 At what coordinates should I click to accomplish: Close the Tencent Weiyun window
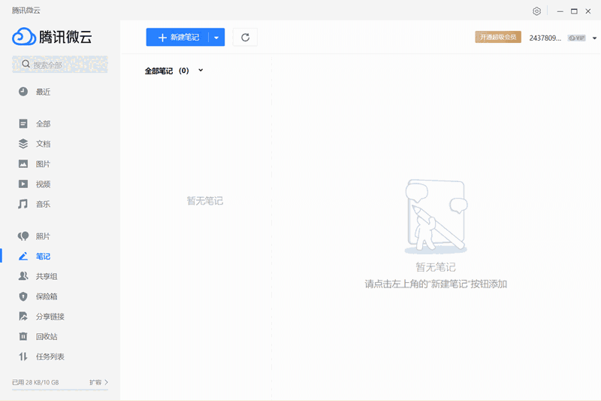tap(588, 11)
